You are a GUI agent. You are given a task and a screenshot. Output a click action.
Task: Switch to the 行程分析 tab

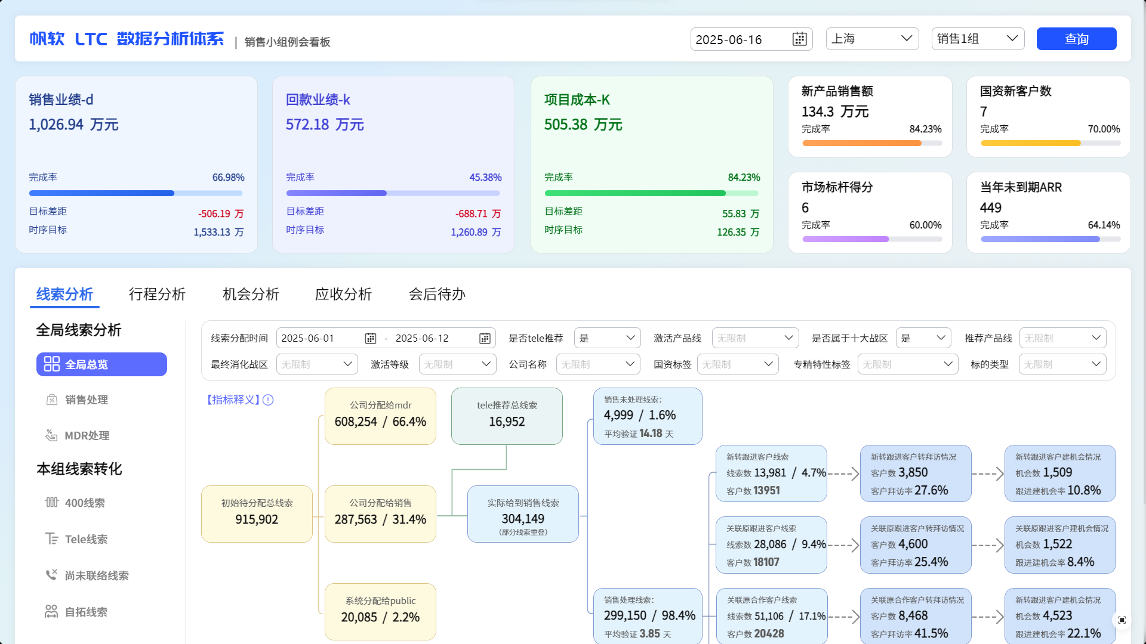(x=157, y=294)
